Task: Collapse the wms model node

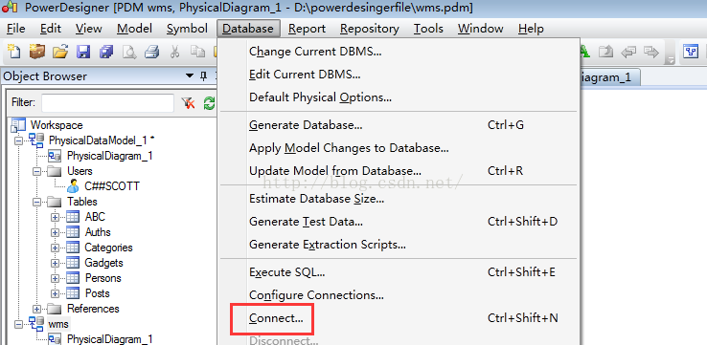Action: pos(19,324)
